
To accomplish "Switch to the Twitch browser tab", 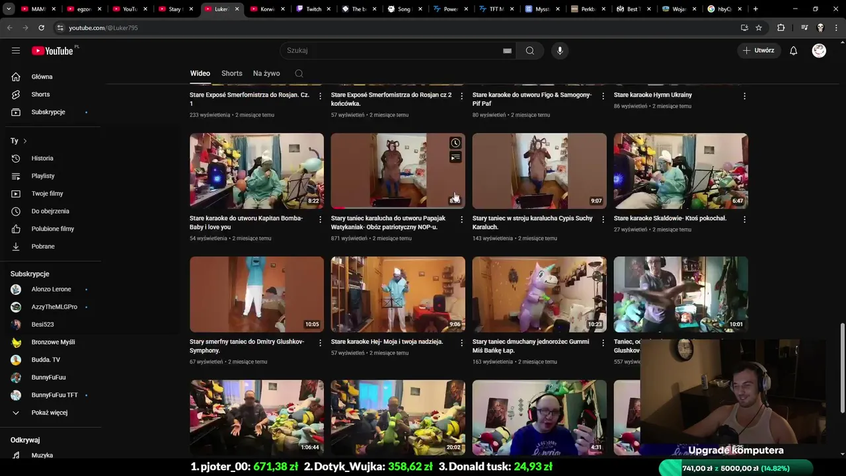I will click(x=313, y=9).
